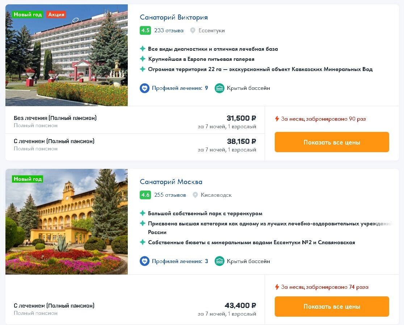The image size is (404, 325).
Task: Click the 4.6 rating badge
Action: pos(145,195)
